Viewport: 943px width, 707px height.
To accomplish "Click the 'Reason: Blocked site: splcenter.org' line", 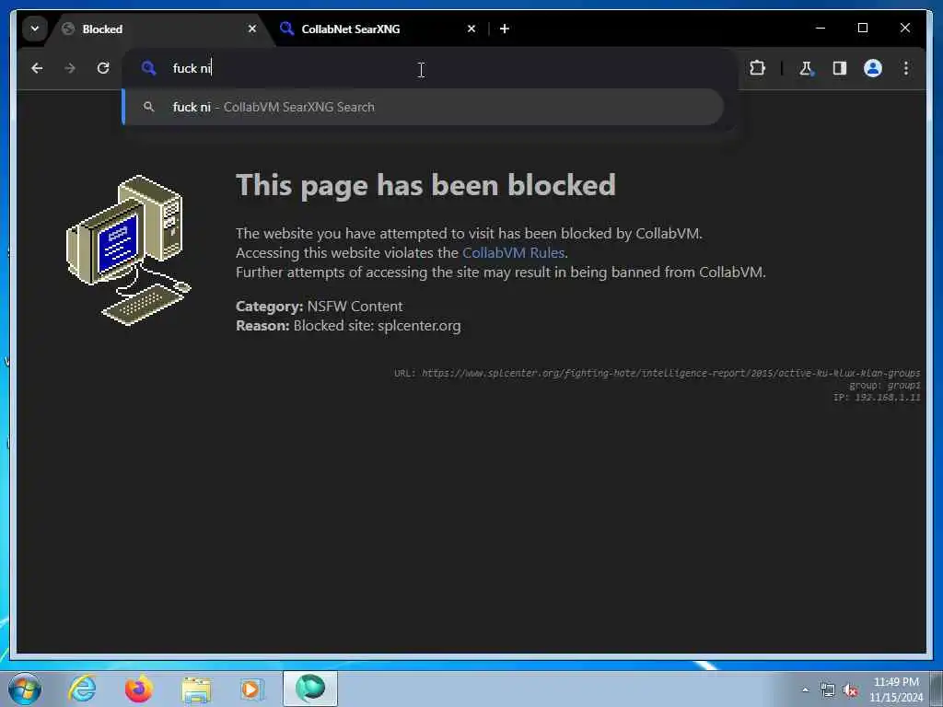I will pyautogui.click(x=348, y=326).
